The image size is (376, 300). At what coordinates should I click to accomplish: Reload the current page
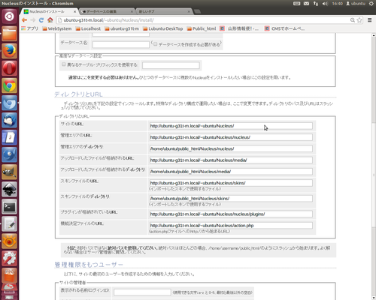(x=41, y=20)
